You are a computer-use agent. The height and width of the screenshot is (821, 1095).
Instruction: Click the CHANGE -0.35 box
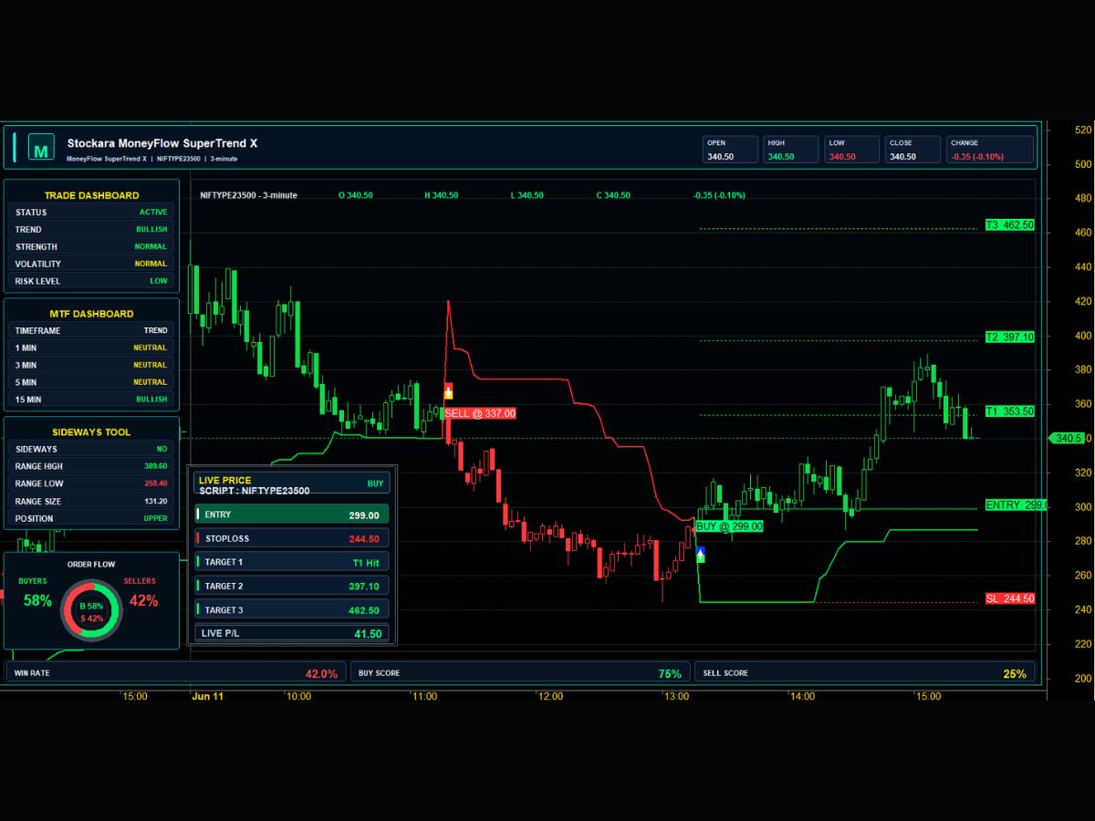[990, 150]
